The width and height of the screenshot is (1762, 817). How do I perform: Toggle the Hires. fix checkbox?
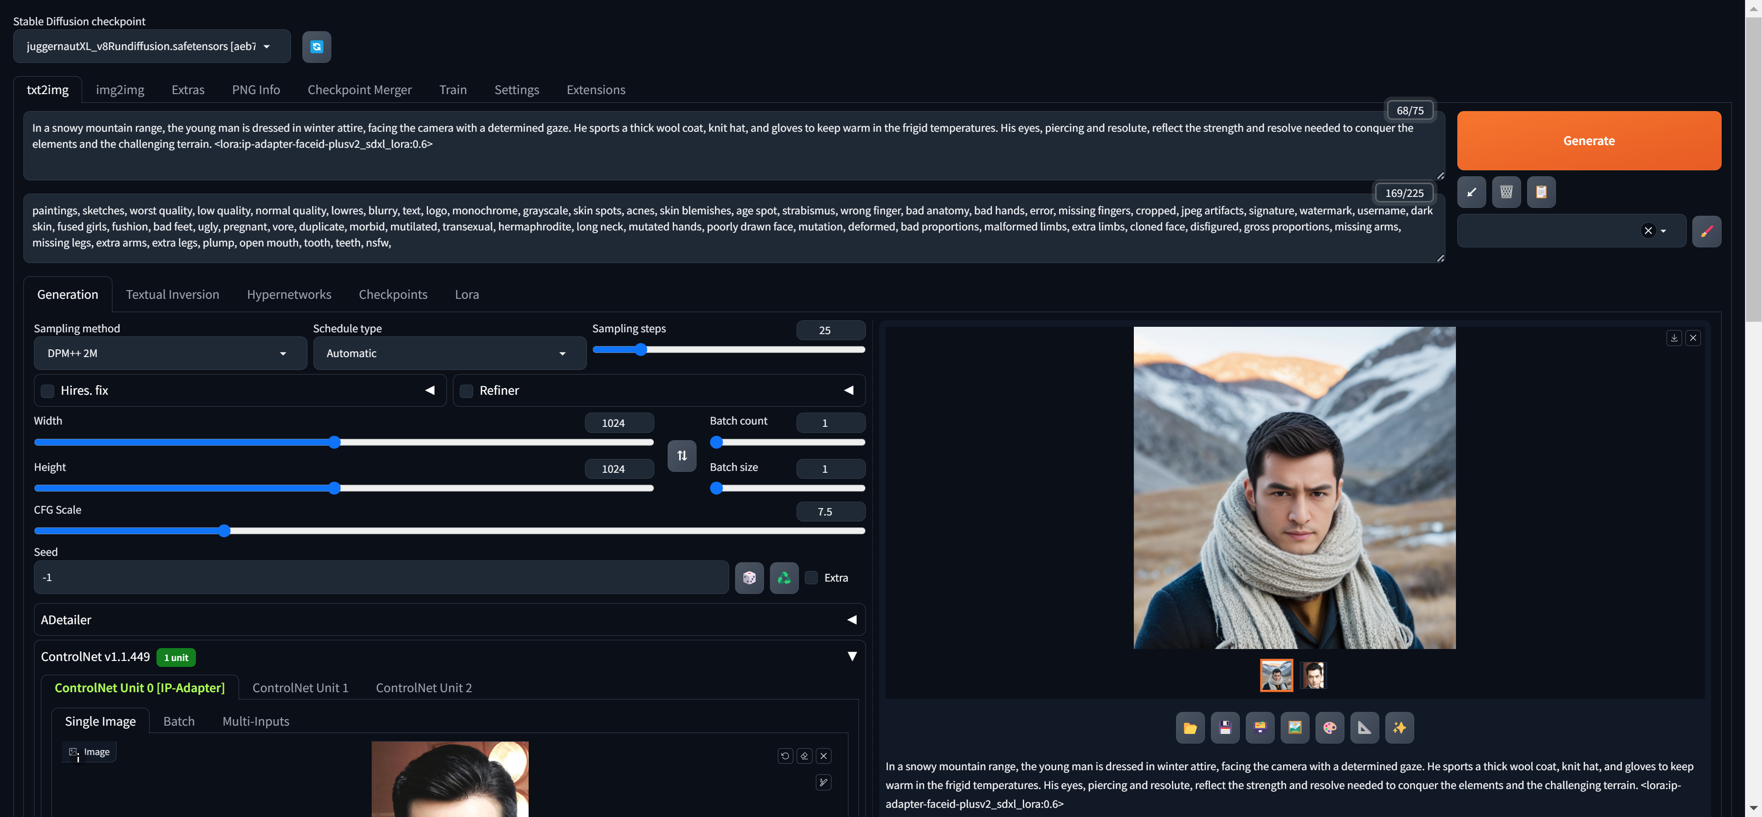click(47, 390)
